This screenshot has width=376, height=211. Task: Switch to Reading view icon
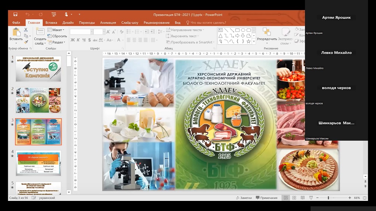tap(303, 198)
